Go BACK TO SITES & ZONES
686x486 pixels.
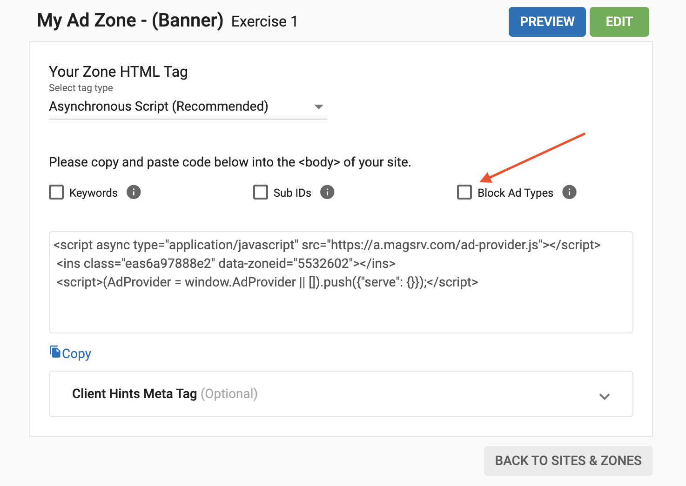click(x=568, y=460)
